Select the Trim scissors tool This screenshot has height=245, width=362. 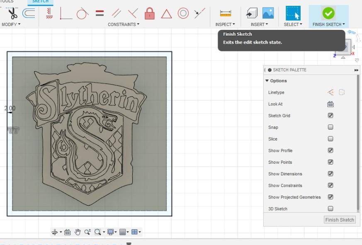click(x=12, y=13)
